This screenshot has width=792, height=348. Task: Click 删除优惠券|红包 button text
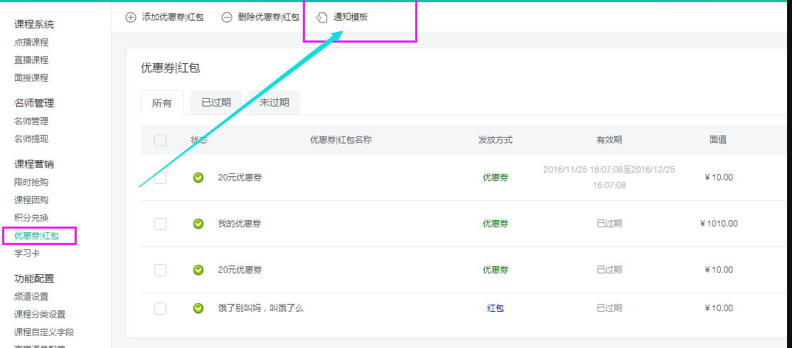[x=269, y=18]
